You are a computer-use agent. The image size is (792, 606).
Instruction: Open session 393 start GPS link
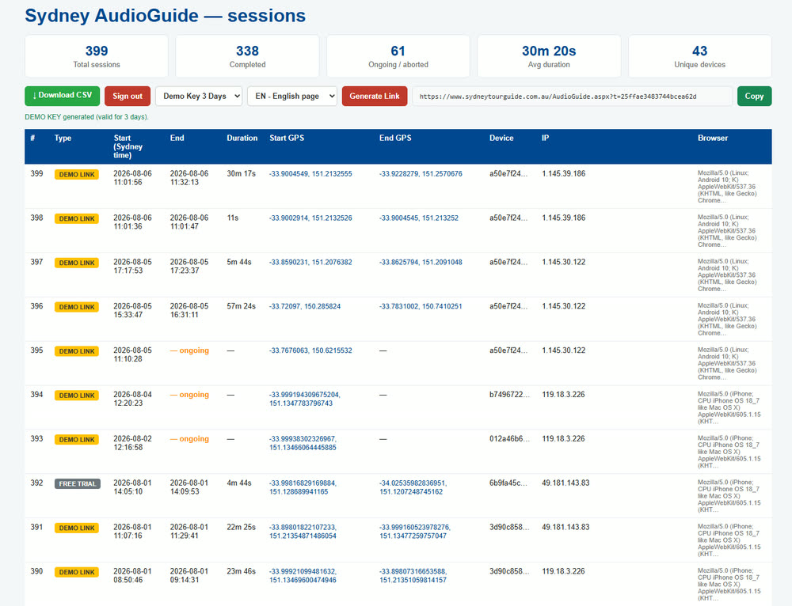pos(303,443)
